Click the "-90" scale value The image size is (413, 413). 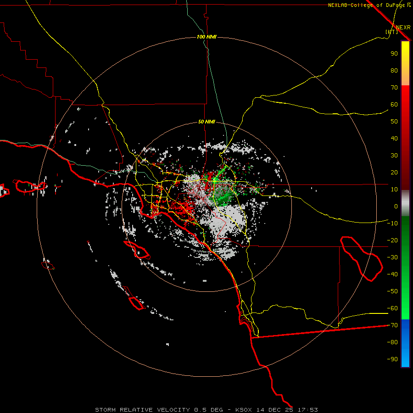click(392, 359)
